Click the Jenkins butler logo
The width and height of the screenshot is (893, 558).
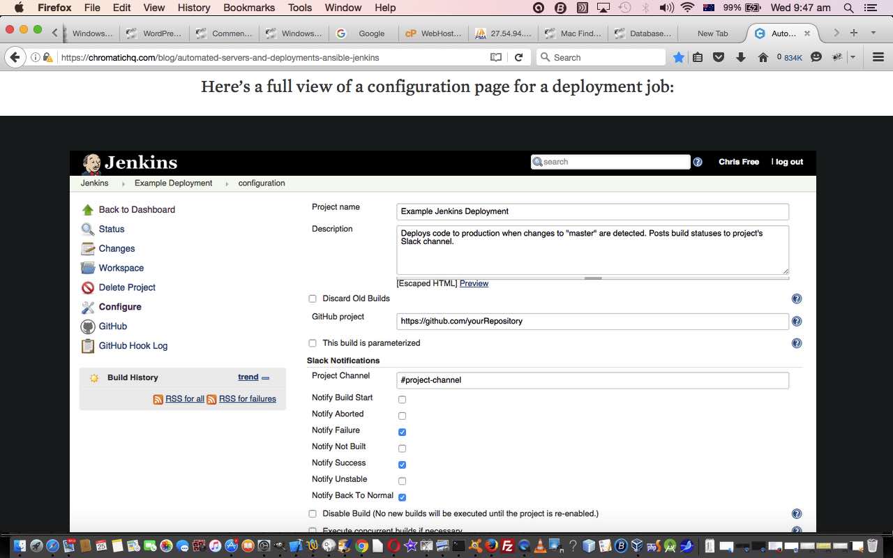tap(91, 163)
